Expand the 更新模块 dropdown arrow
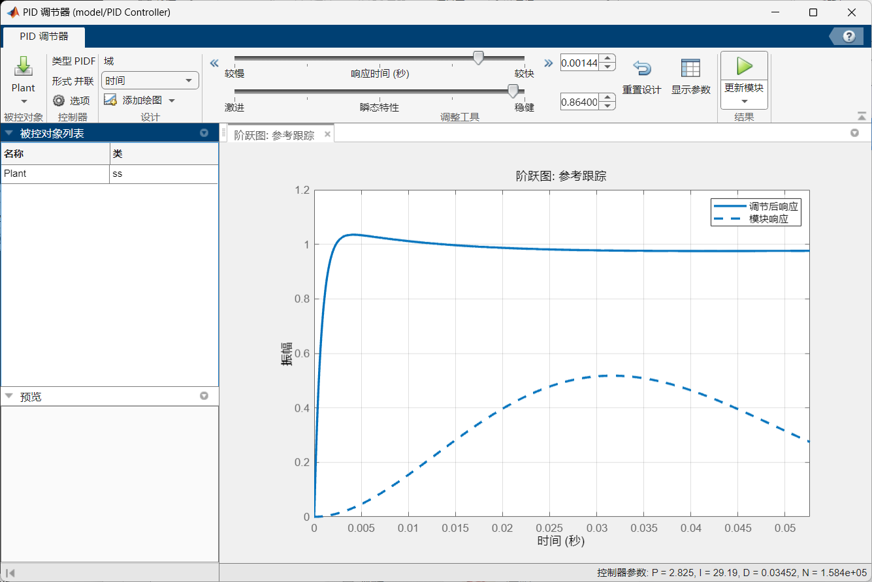Image resolution: width=872 pixels, height=582 pixels. coord(744,101)
